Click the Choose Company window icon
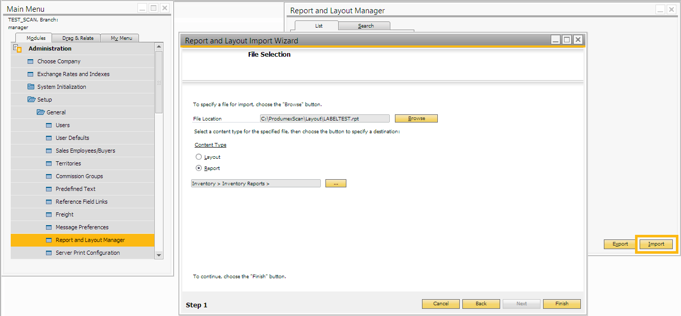Viewport: 681px width, 316px height. [31, 61]
